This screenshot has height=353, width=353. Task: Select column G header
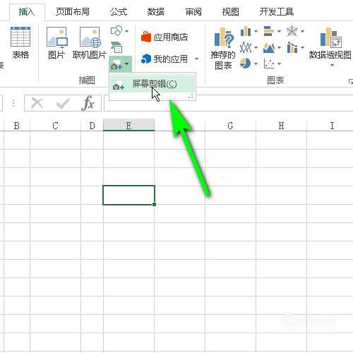click(230, 126)
